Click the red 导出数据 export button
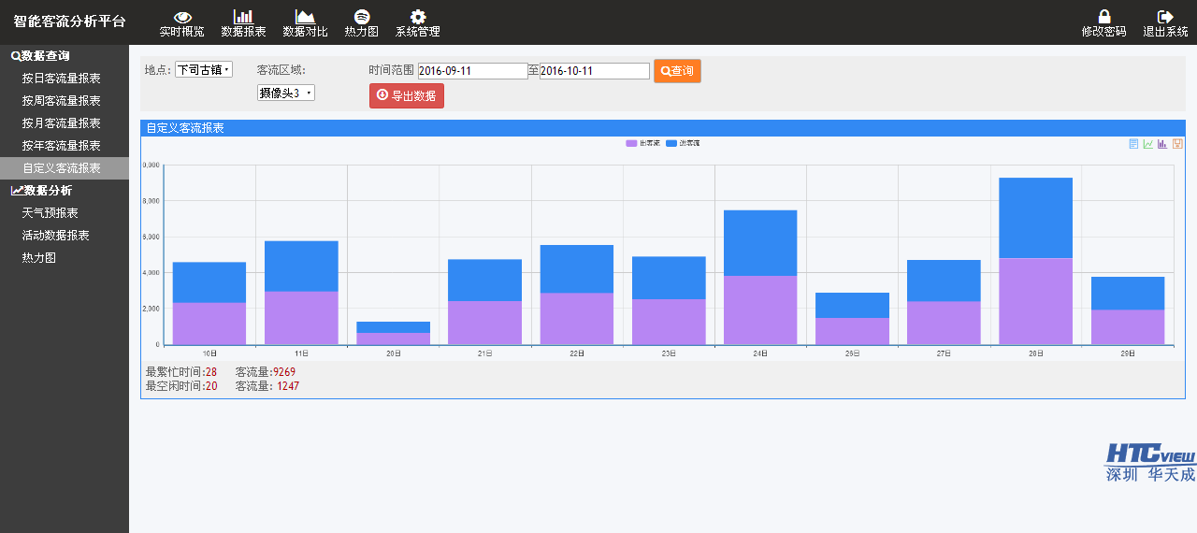 407,95
